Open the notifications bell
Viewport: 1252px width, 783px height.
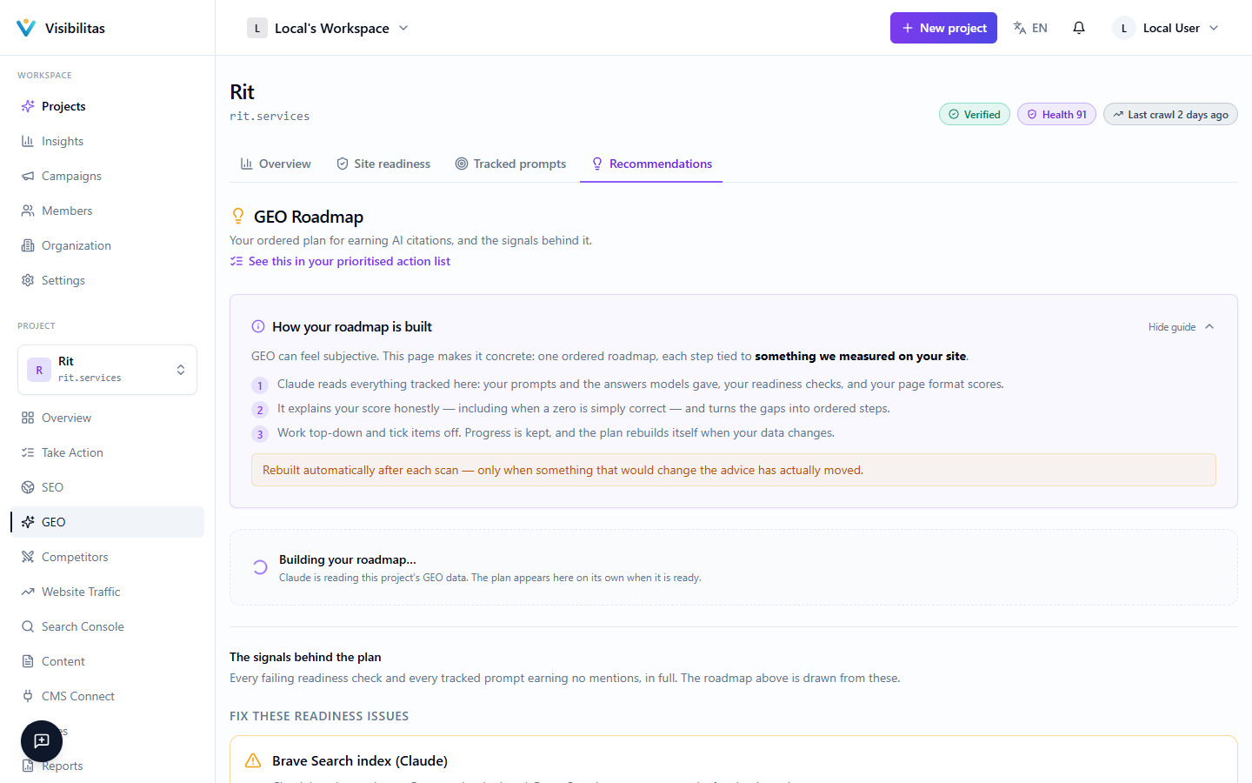(1079, 28)
